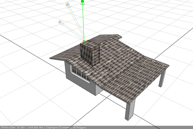Select the lower-left blue arrow handle tip
Image resolution: width=193 pixels, height=129 pixels.
[60, 21]
